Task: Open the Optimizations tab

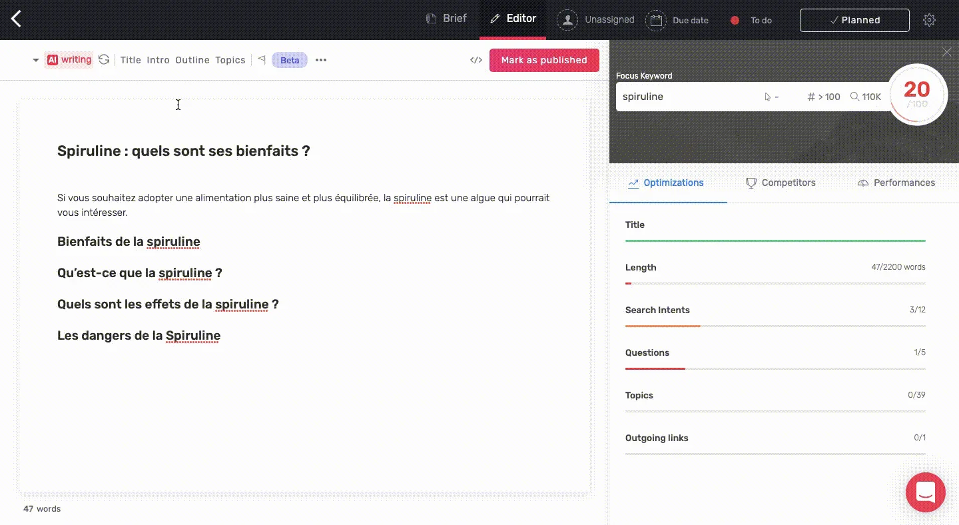Action: point(666,183)
